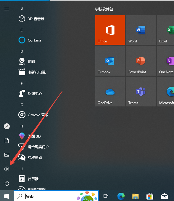Launch the Excel tile
Viewport: 174px width, 201px height.
165,30
